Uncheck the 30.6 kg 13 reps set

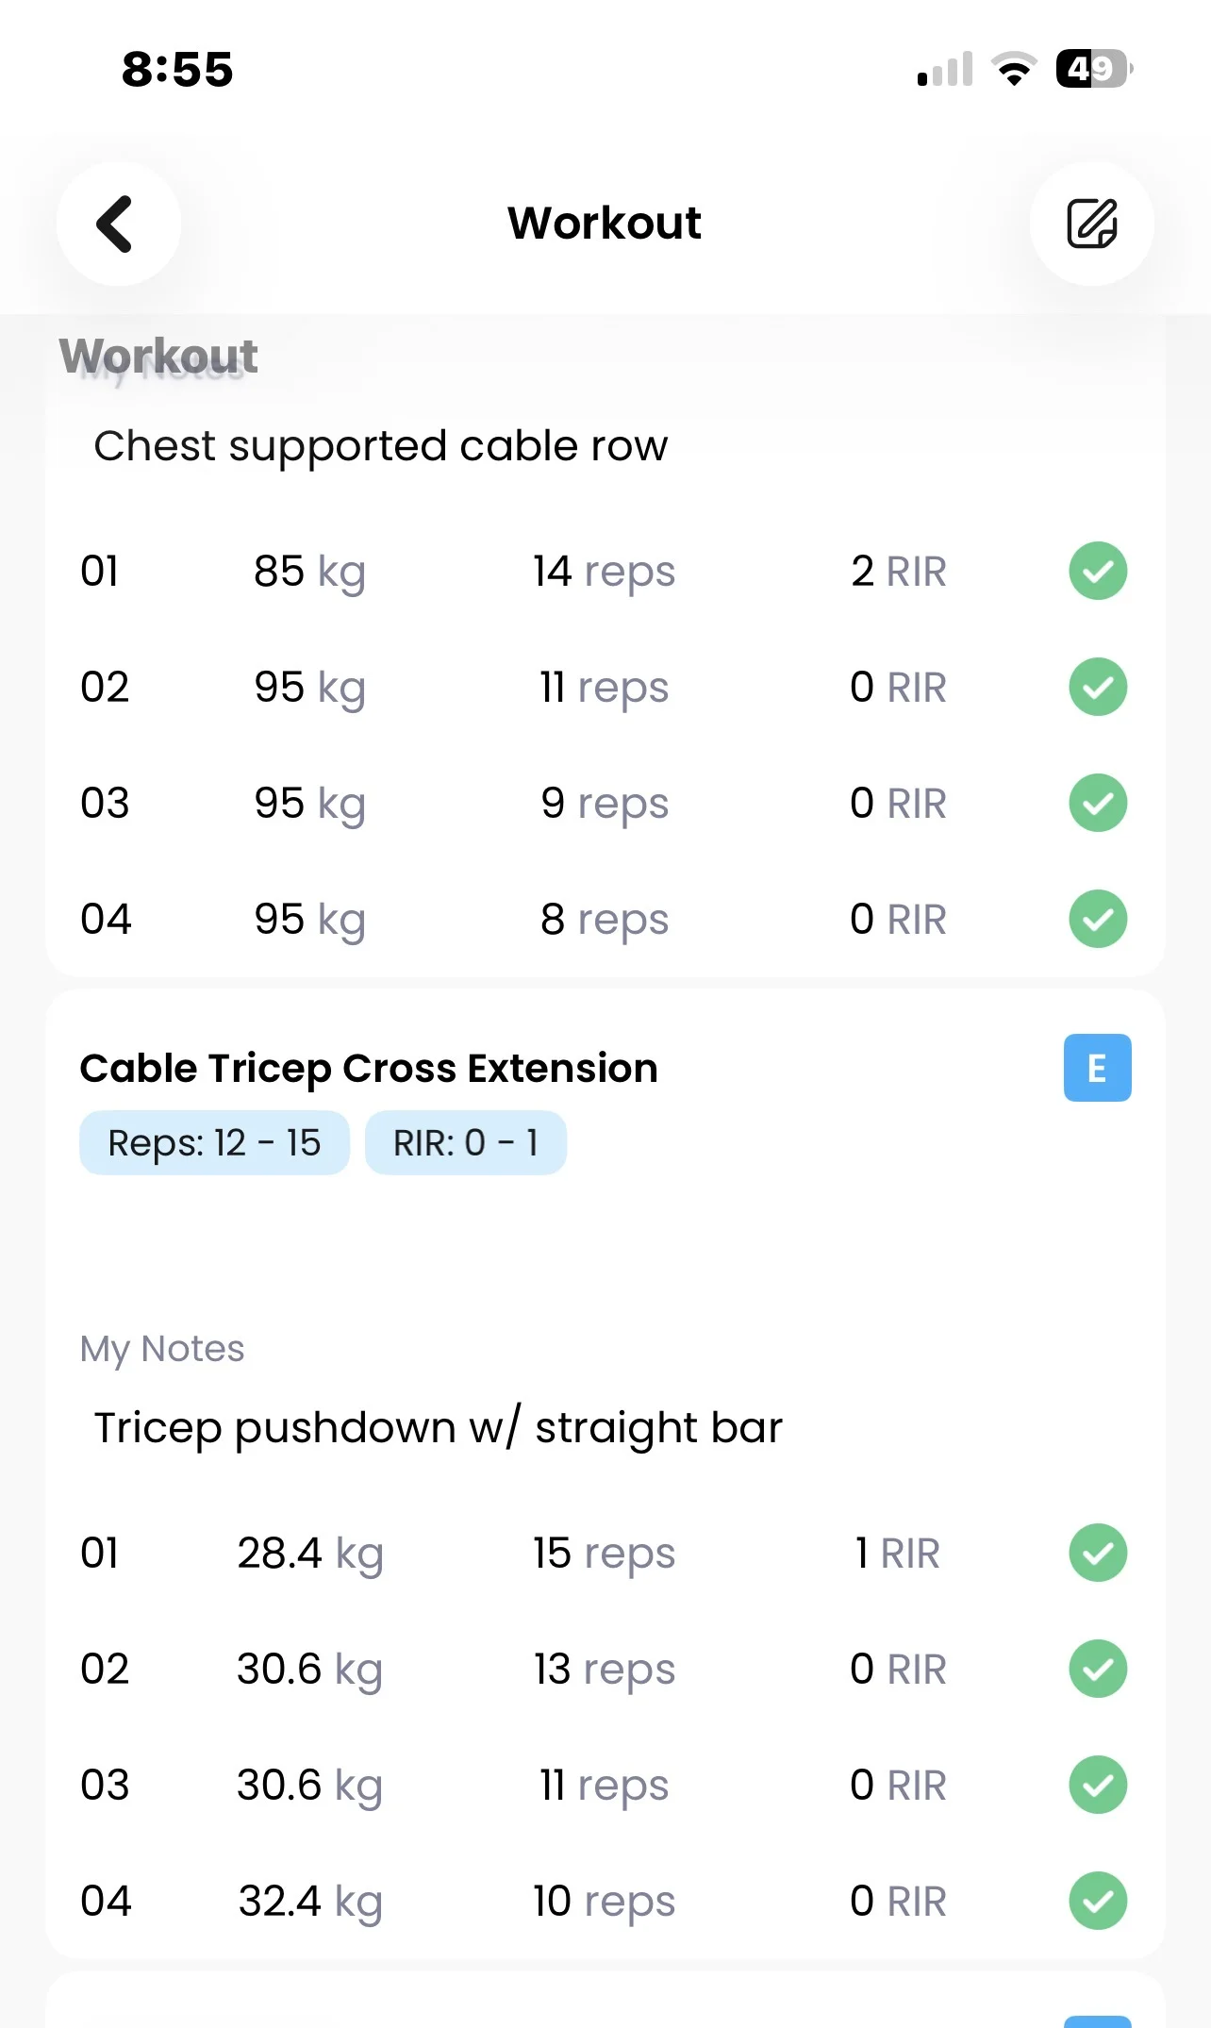[x=1098, y=1669]
